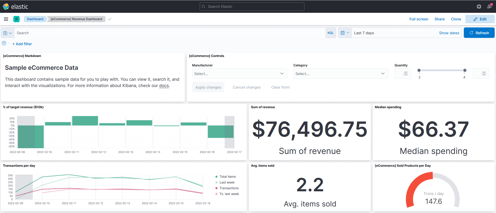Click the green D space avatar
Viewport: 496px width, 213px height.
16,19
